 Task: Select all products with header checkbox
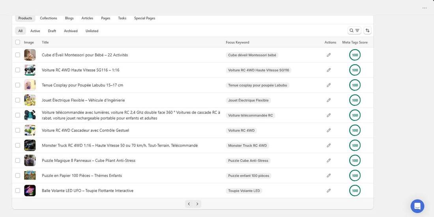point(18,42)
